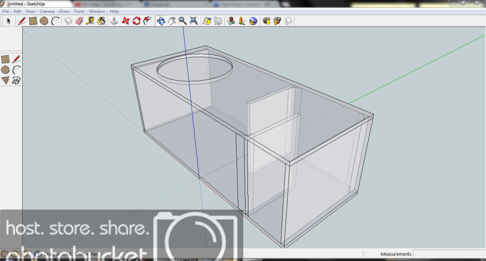486x261 pixels.
Task: Open the Draw menu
Action: 64,11
